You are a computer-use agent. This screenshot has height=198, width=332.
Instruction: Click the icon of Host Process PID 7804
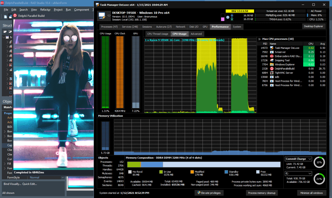pyautogui.click(x=272, y=81)
